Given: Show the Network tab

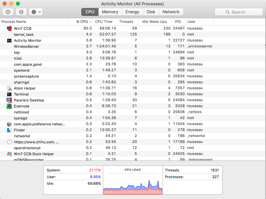Looking at the screenshot, I should [x=171, y=12].
